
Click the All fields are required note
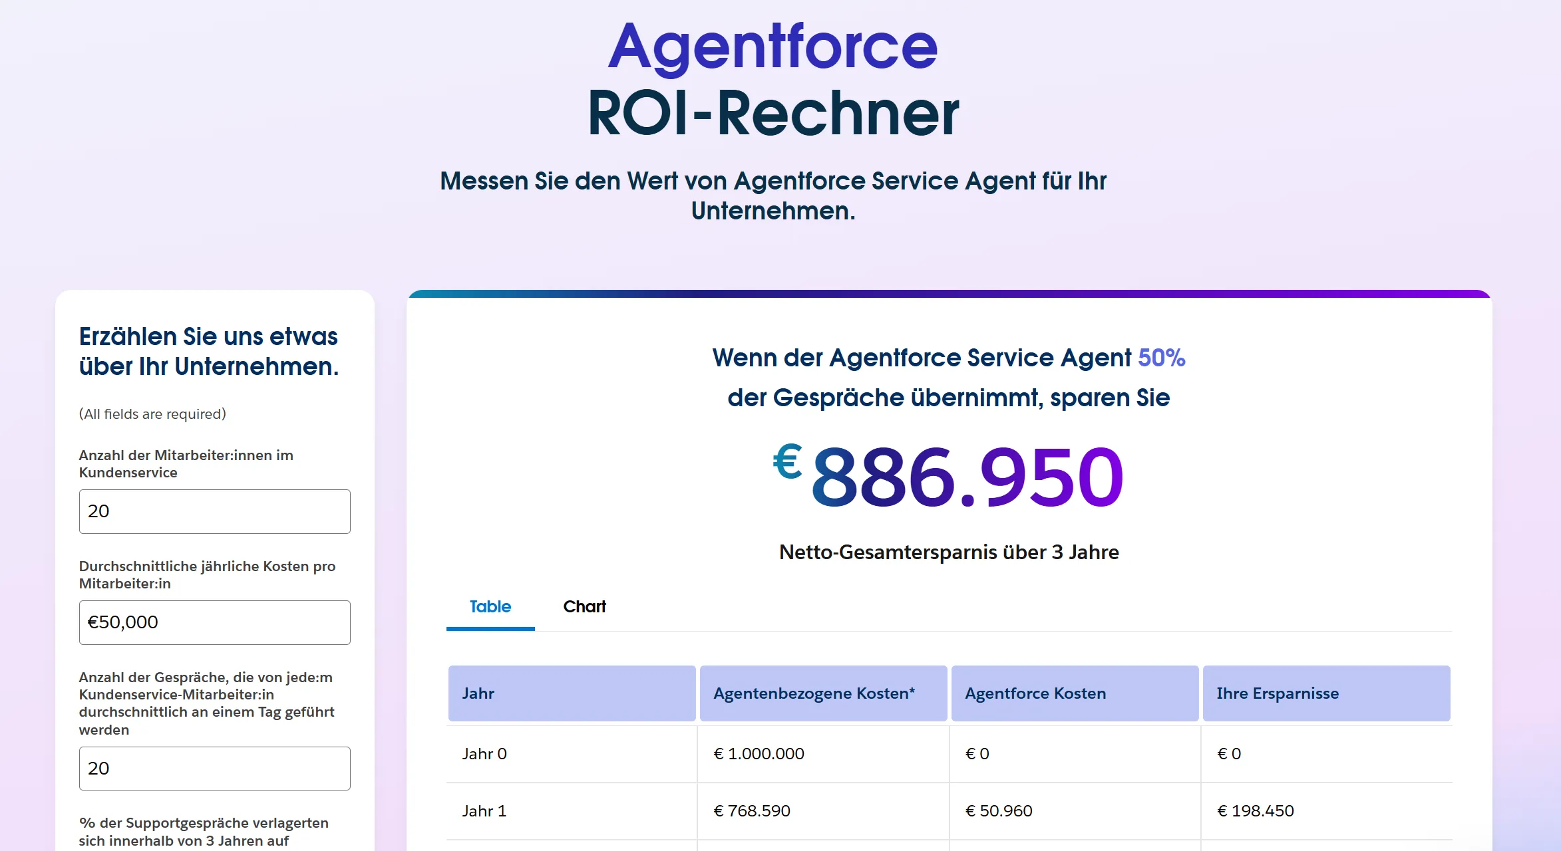[x=152, y=414]
